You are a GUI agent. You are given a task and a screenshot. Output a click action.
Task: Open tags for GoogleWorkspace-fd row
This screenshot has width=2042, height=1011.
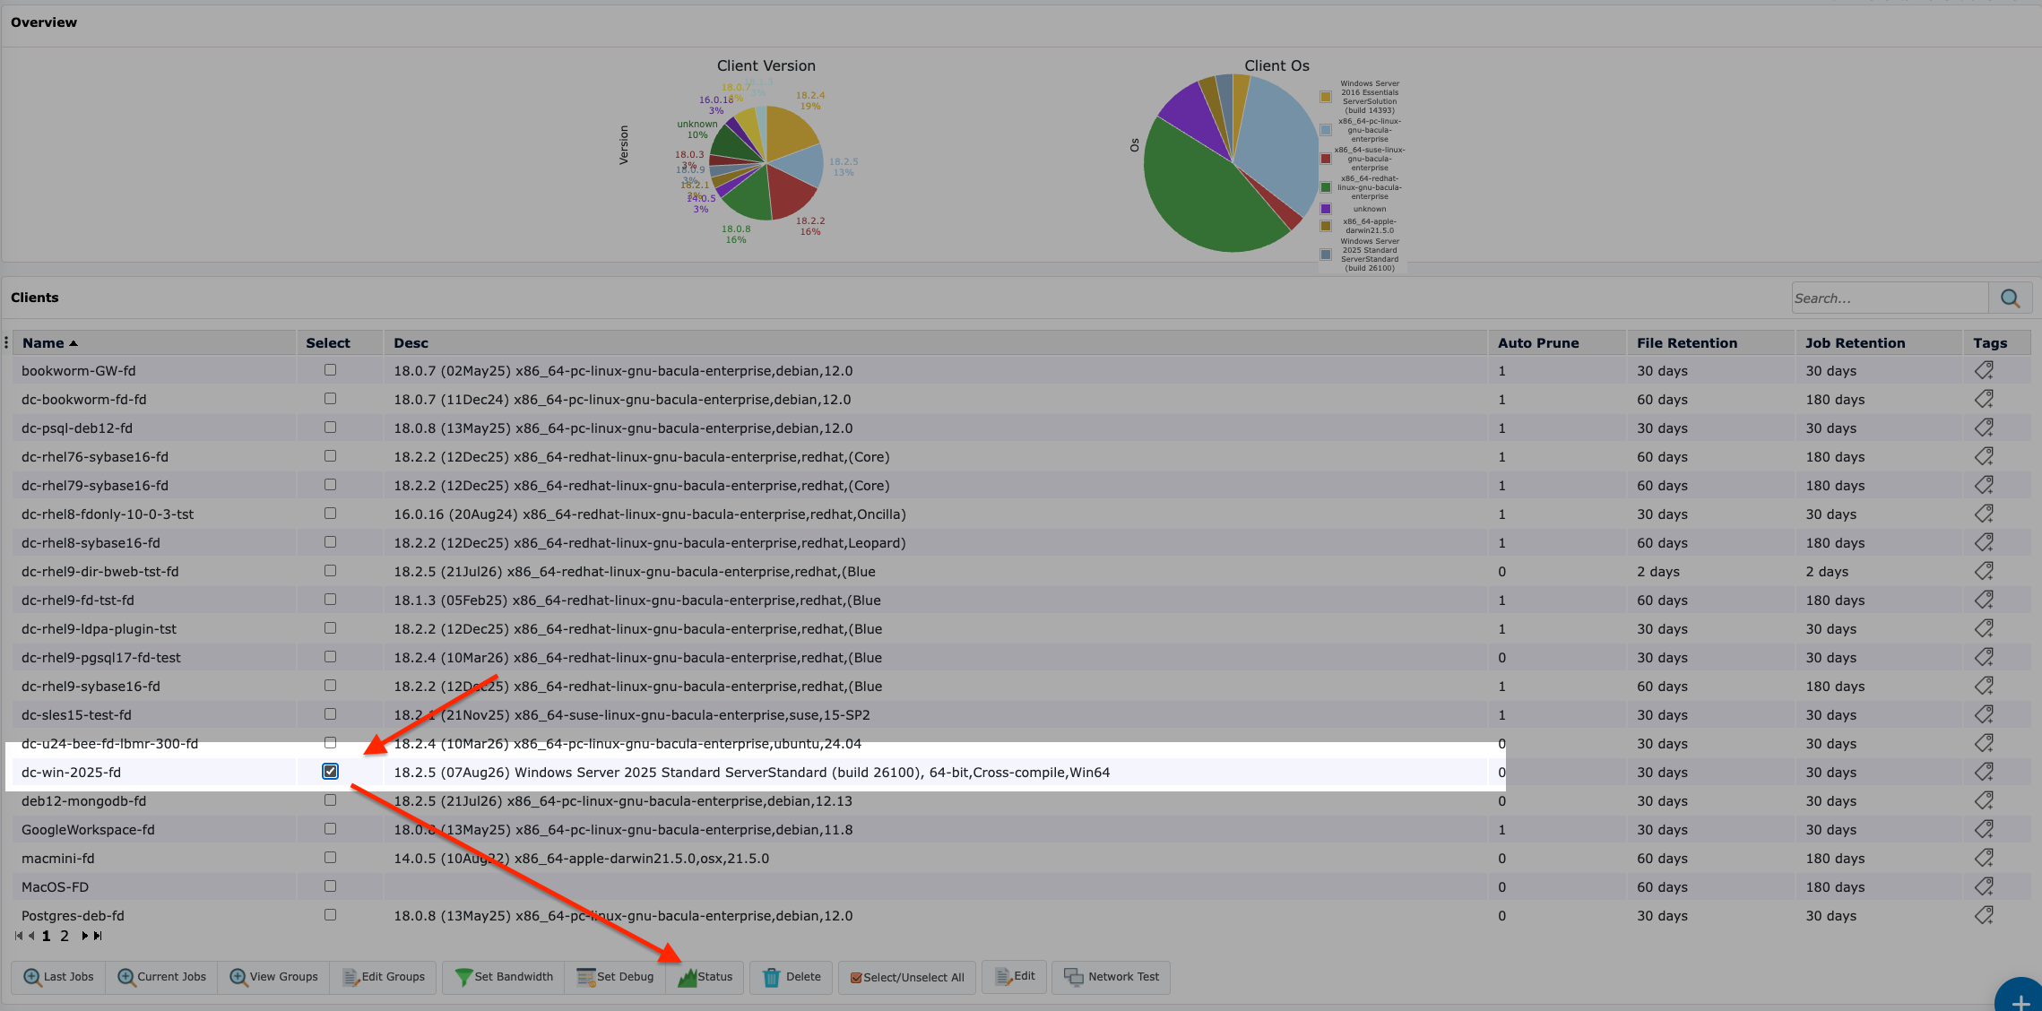[x=1984, y=829]
